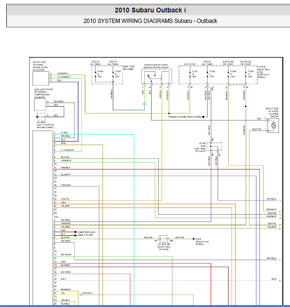The width and height of the screenshot is (290, 307).
Task: Click the 'COMPUTER DATA LINES SYSTEM' reference
Action: pyautogui.click(x=86, y=233)
